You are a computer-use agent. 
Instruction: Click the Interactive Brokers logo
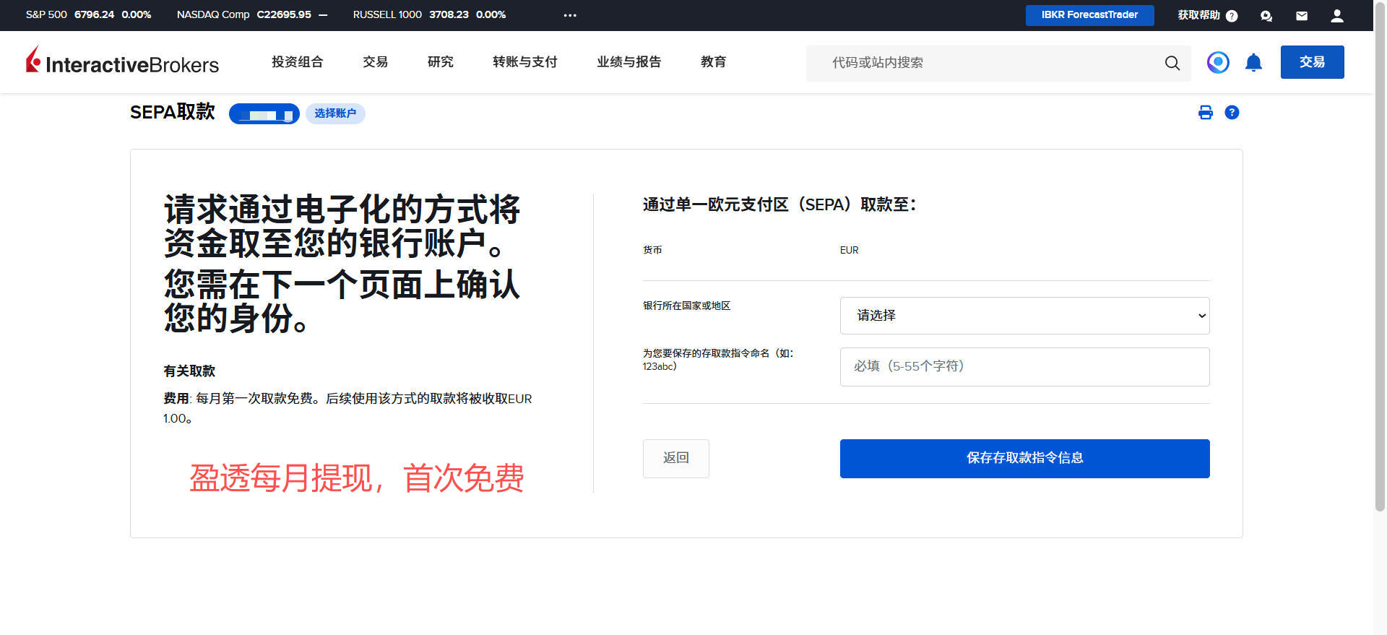123,62
